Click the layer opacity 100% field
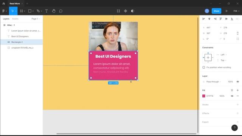 [230, 82]
